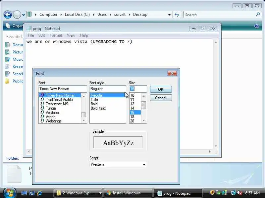
Task: Click the Help question mark icon in Explorer
Action: pyautogui.click(x=256, y=26)
